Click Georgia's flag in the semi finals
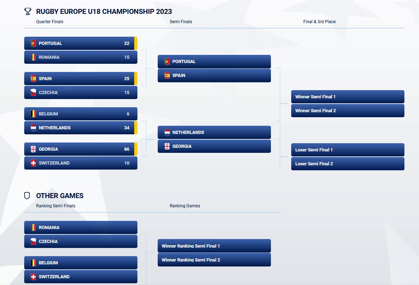 (167, 146)
